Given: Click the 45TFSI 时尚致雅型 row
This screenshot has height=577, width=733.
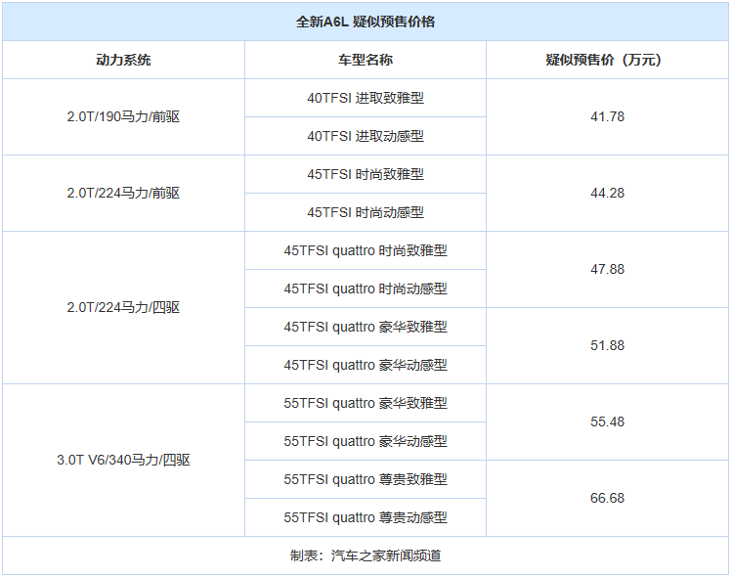Looking at the screenshot, I should coord(366,174).
